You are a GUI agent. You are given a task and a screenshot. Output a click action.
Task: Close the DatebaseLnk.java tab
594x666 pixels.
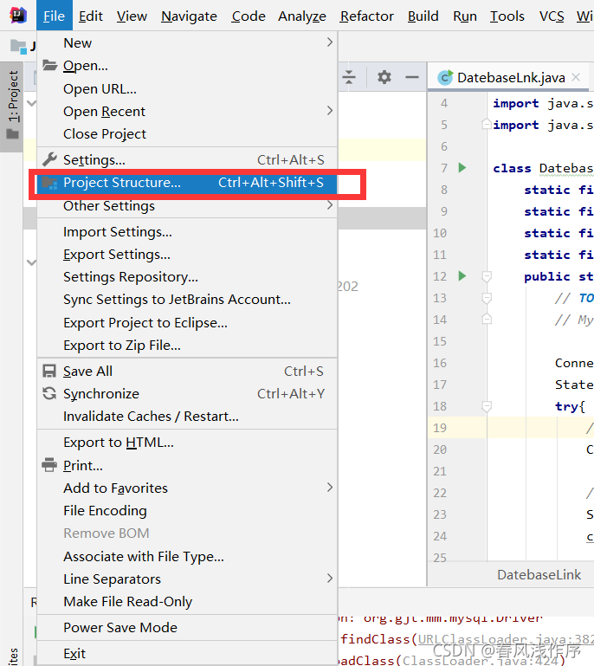click(x=576, y=77)
